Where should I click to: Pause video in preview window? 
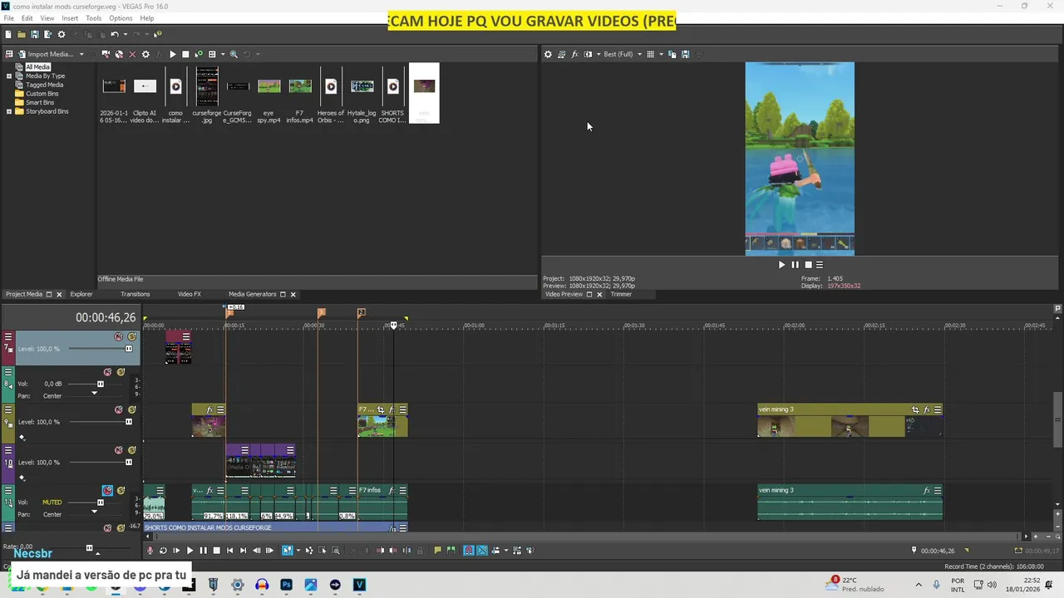(x=795, y=265)
